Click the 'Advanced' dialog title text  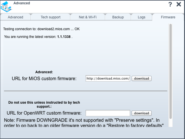pos(22,3)
